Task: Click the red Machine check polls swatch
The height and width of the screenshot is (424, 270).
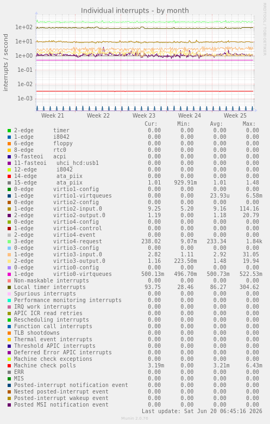Action: pos(9,366)
